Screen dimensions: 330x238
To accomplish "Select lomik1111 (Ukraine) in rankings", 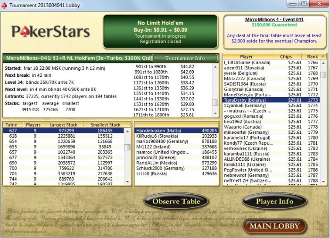I will tap(271, 164).
